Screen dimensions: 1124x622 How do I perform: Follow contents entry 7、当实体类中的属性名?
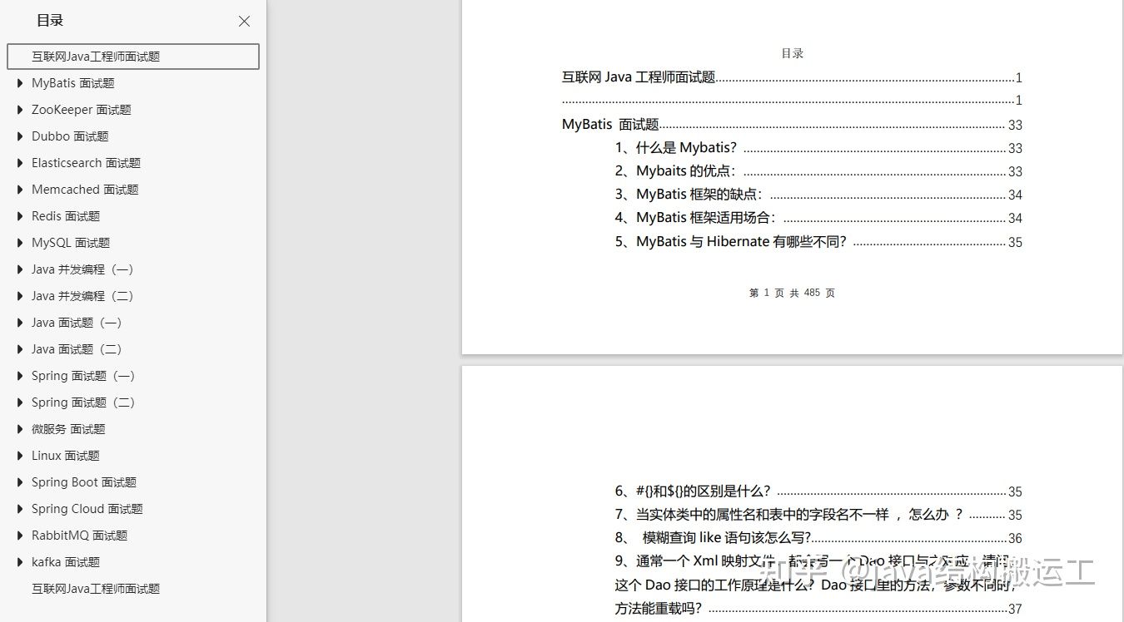(x=818, y=515)
